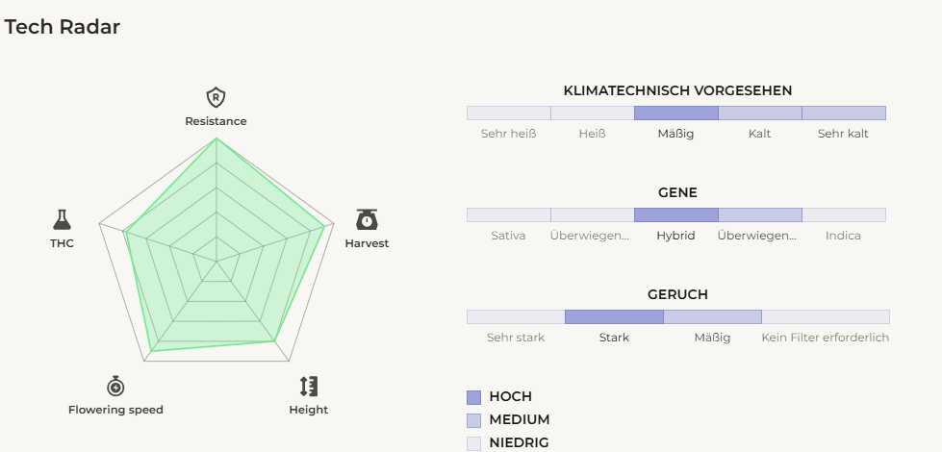Click the KLIMATECHNISCH VORGESEHEN heading
Viewport: 942px width, 452px height.
677,90
